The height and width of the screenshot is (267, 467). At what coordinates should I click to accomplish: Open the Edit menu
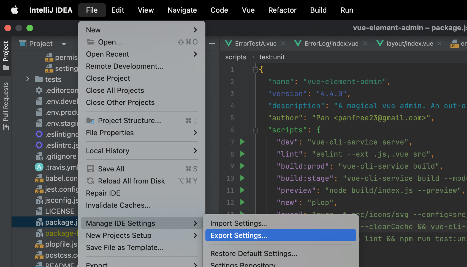coord(118,10)
